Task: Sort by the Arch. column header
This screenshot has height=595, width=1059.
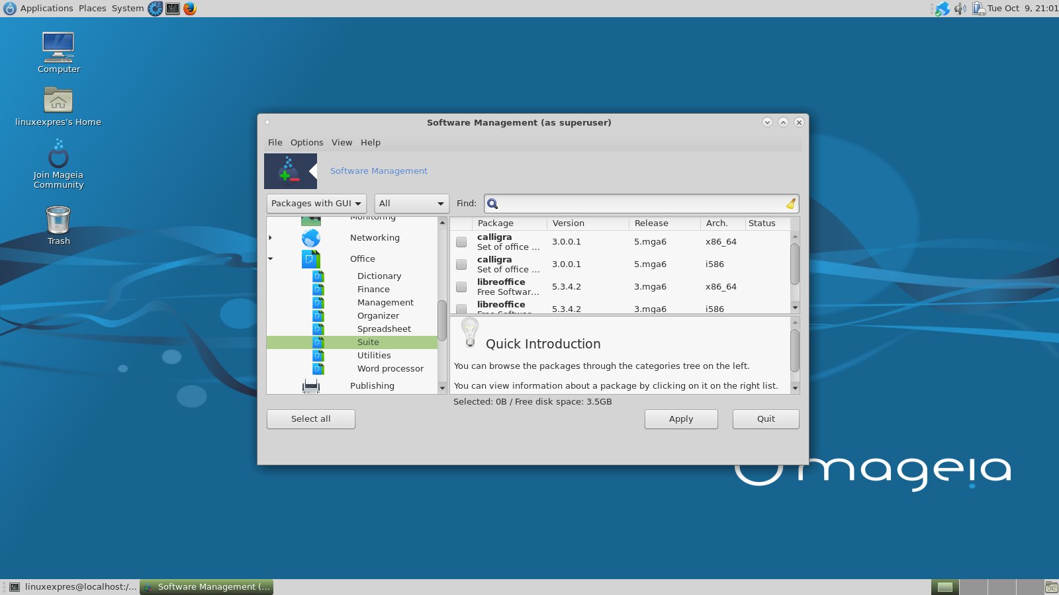Action: coord(722,223)
